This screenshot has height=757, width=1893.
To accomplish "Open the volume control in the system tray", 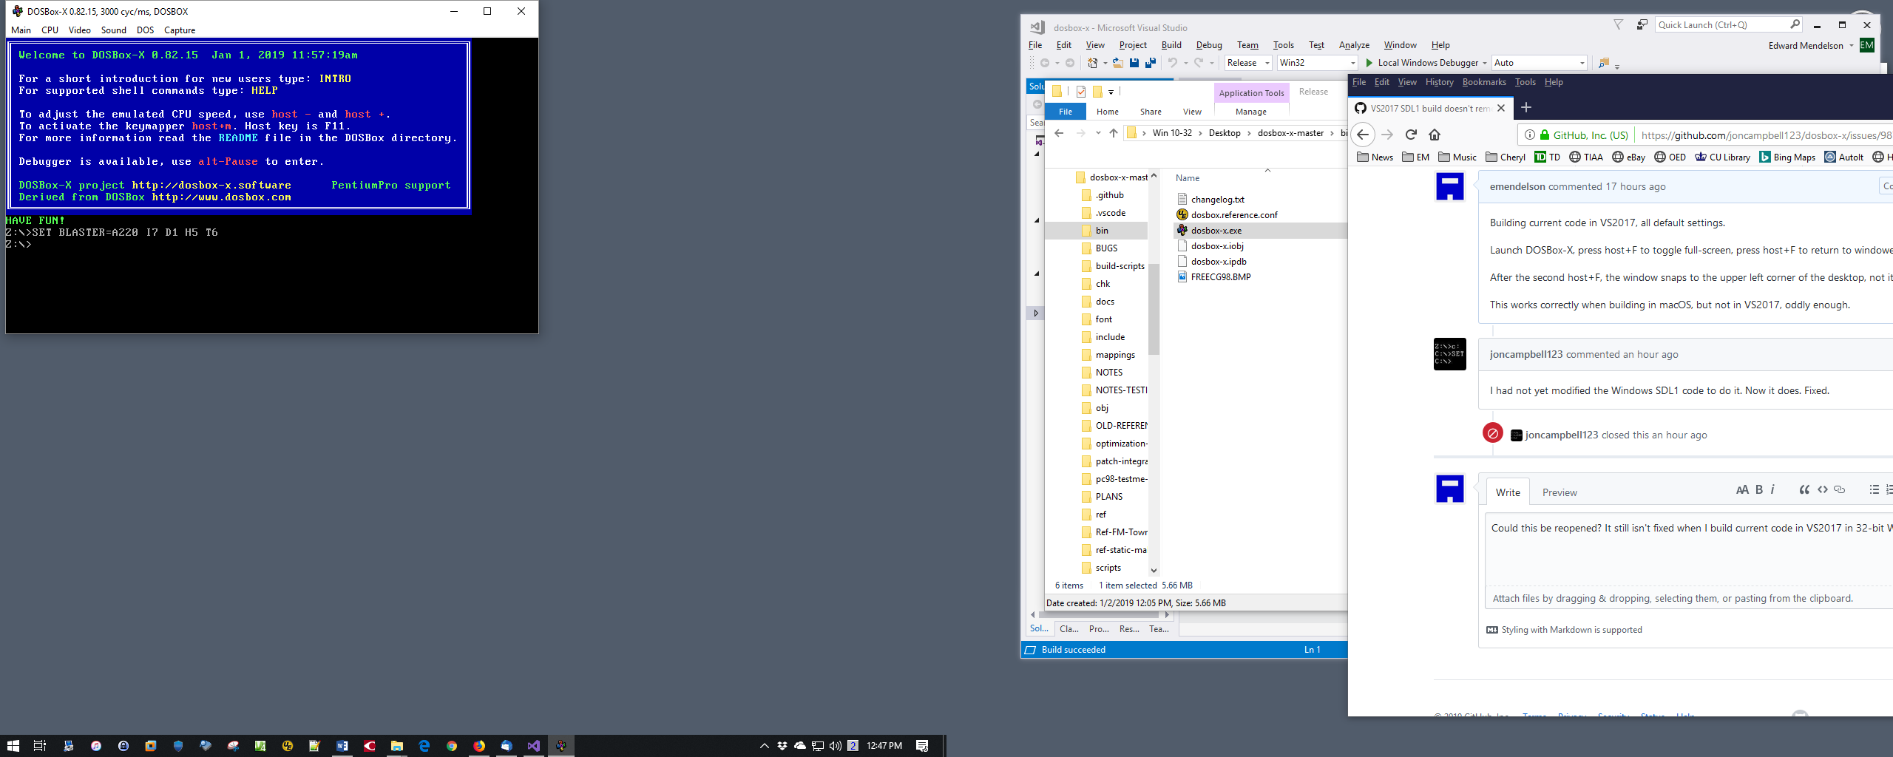I will 835,745.
